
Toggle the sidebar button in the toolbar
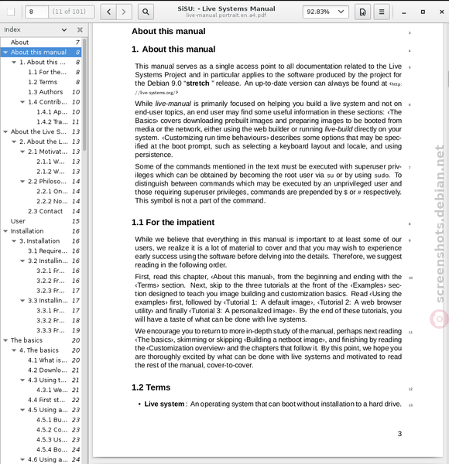tap(11, 12)
